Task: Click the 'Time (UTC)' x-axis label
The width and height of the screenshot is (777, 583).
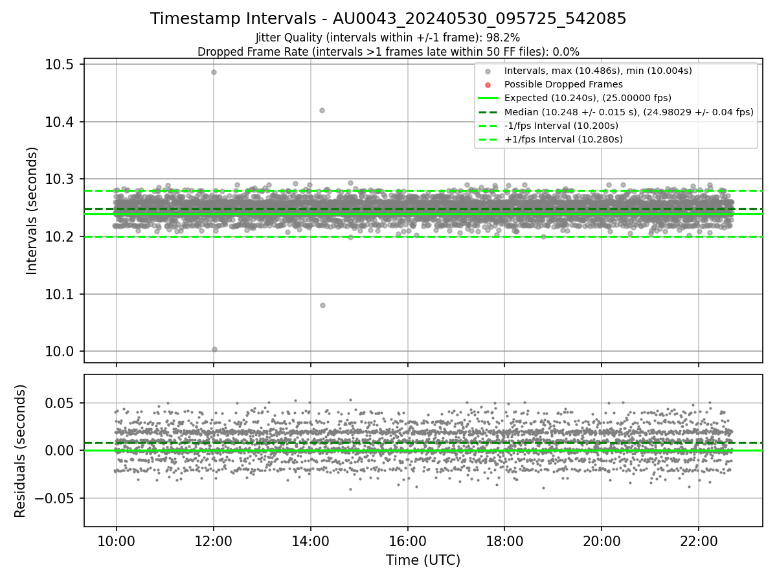Action: click(423, 560)
